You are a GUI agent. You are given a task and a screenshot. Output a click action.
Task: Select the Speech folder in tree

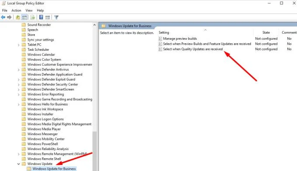coord(33,30)
